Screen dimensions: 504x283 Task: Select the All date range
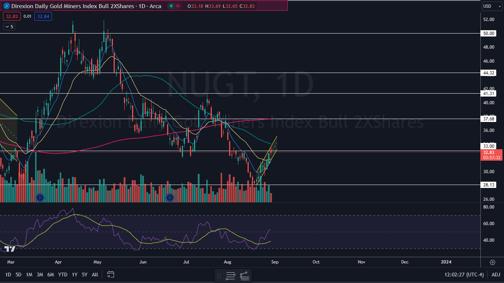pos(95,275)
